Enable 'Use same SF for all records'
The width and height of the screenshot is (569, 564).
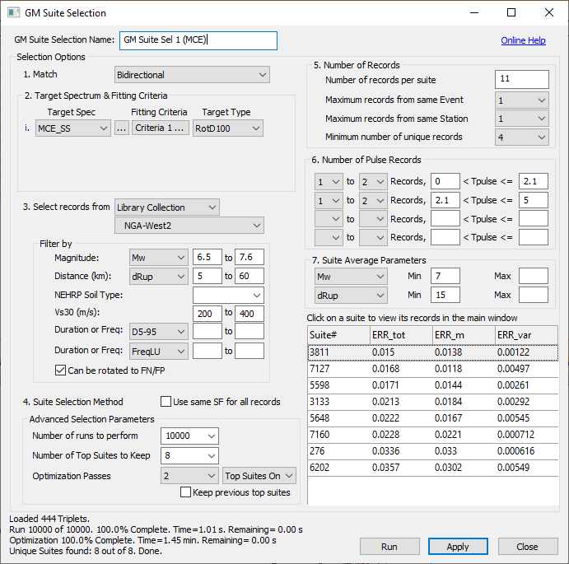[x=167, y=402]
